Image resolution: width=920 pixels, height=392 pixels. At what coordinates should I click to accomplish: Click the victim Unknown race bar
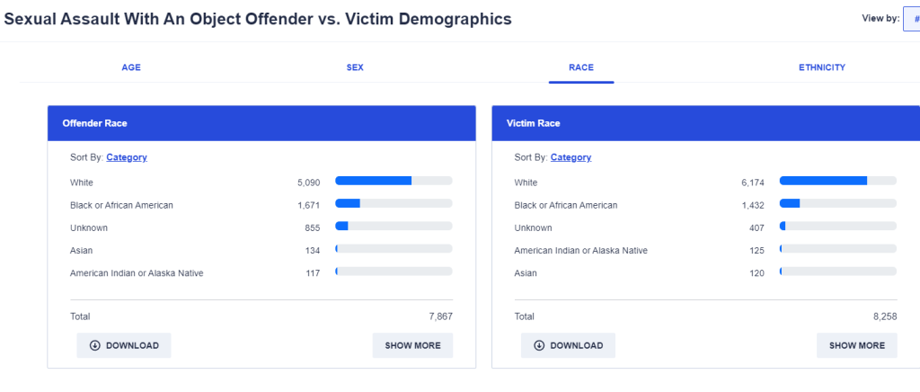(837, 226)
